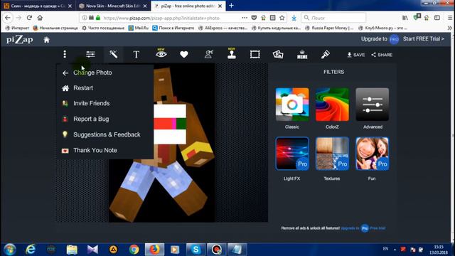Click the blue PRO badge
Viewport: 455px width, 256px height.
coord(394,39)
